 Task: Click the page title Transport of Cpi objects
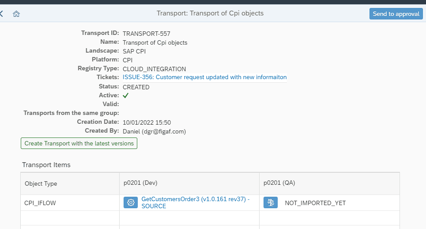tap(210, 13)
